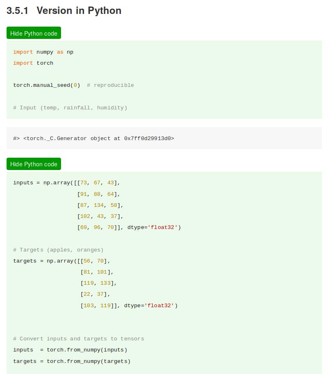Click the '# reproducible' comment
331x374 pixels.
111,85
